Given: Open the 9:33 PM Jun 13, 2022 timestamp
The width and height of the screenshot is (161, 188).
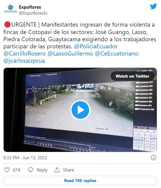Looking at the screenshot, I should pos(25,158).
